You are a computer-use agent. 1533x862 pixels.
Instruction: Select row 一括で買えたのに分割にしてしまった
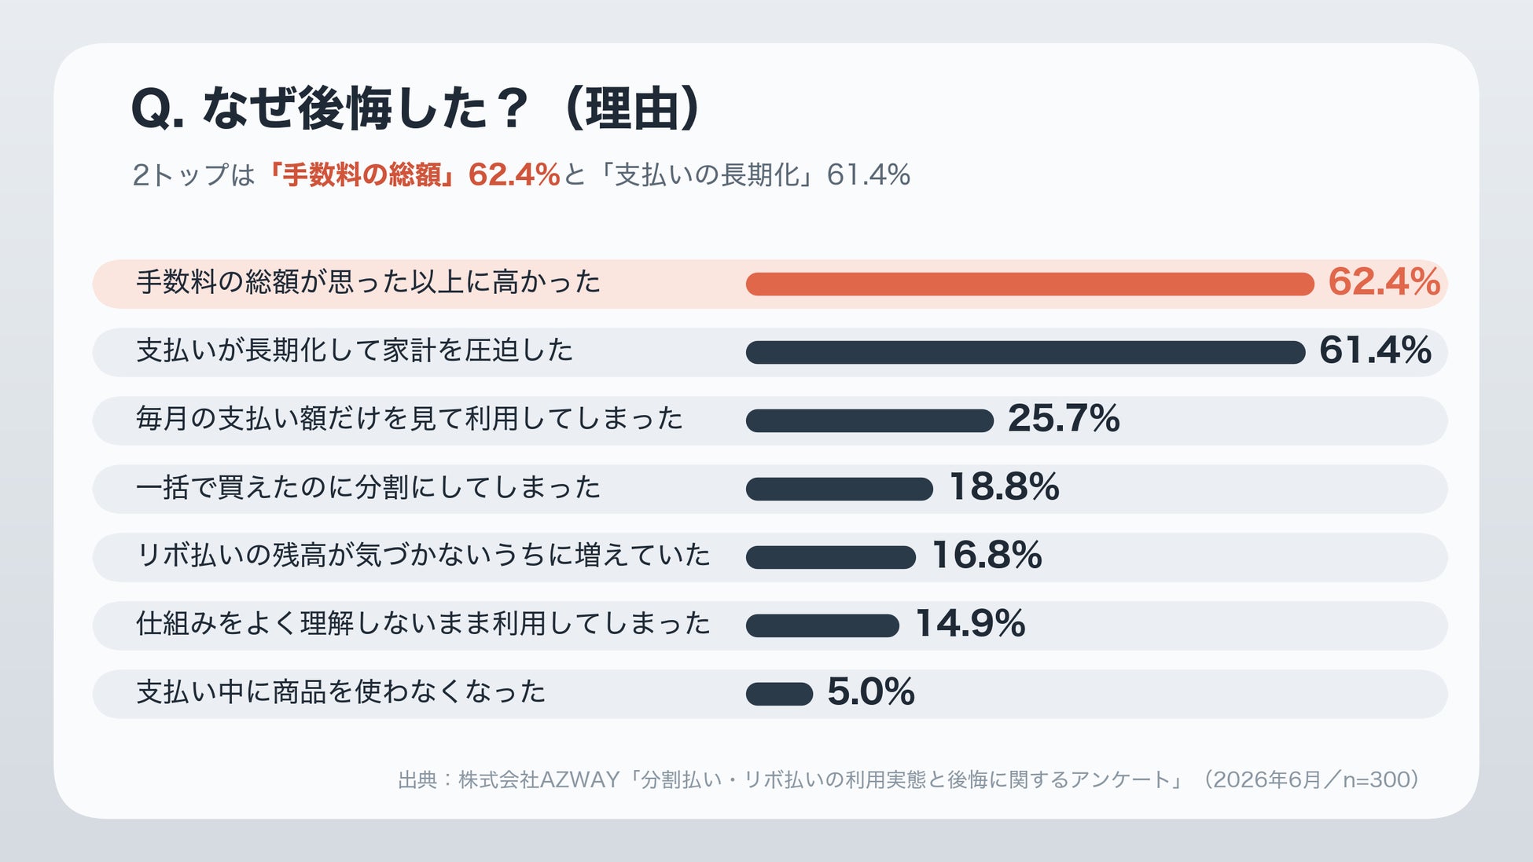[770, 489]
